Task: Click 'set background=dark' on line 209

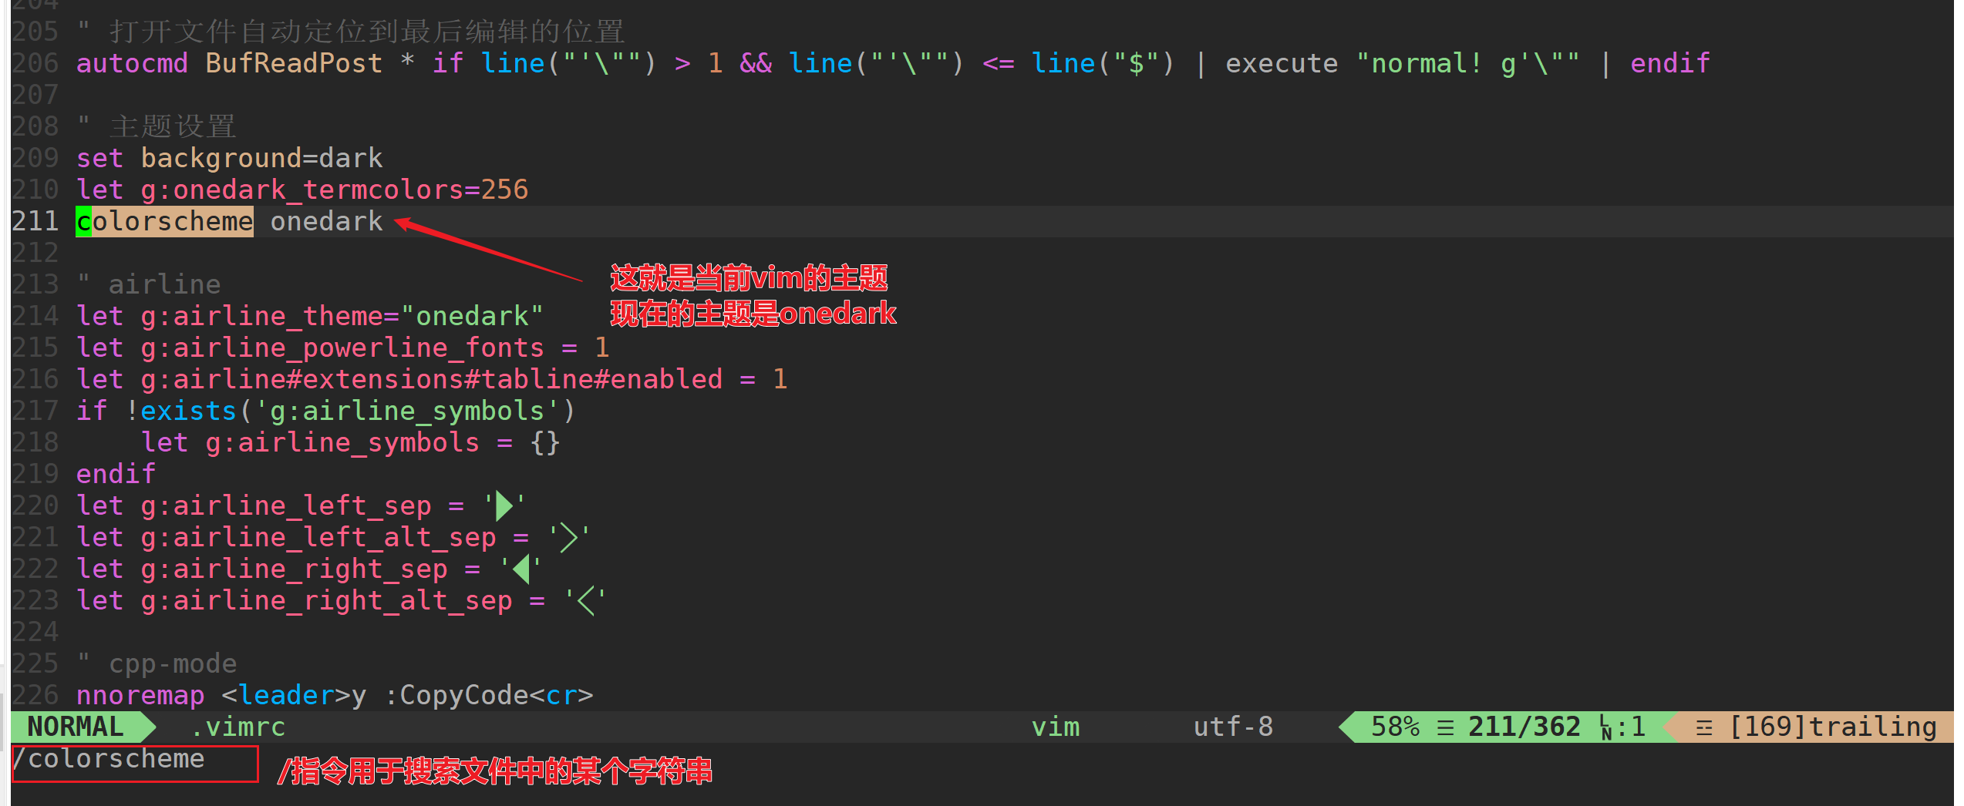Action: (x=229, y=158)
